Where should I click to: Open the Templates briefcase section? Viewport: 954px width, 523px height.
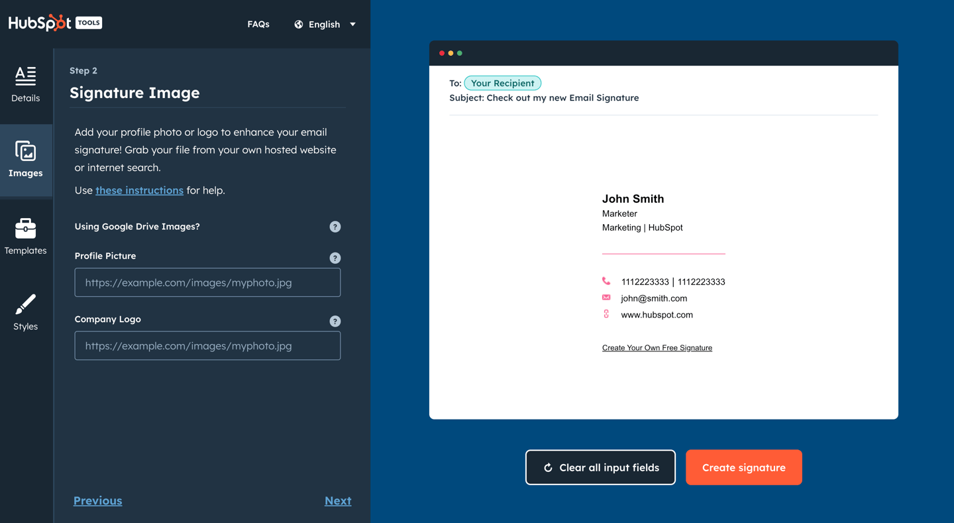[26, 237]
